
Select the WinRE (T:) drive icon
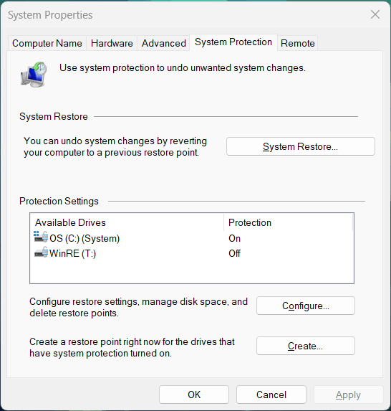click(x=41, y=252)
